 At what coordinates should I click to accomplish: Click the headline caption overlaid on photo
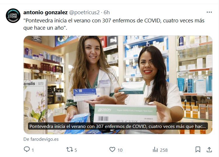tap(118, 126)
